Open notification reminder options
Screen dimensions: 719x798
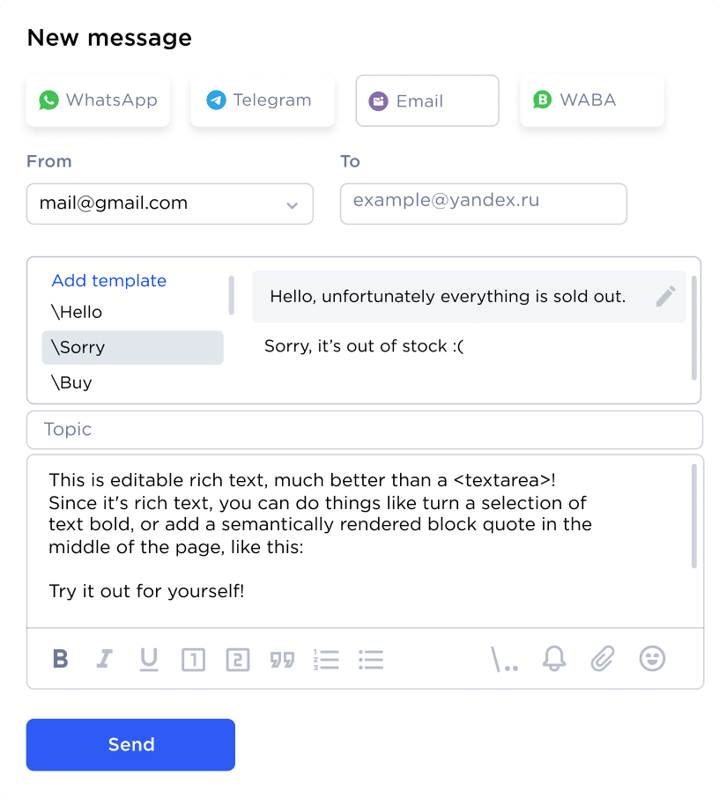tap(553, 659)
